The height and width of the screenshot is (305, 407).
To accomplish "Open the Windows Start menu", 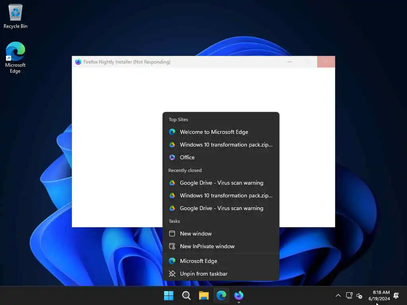I will click(x=169, y=295).
